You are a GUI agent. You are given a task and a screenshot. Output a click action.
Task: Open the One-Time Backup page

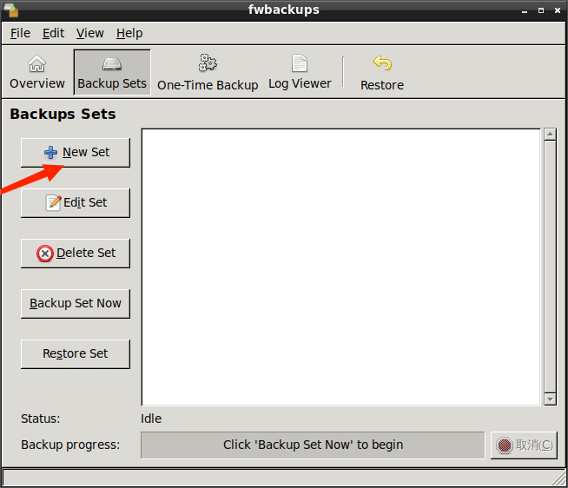[x=208, y=73]
